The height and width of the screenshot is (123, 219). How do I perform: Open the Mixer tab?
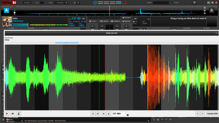coord(93,21)
